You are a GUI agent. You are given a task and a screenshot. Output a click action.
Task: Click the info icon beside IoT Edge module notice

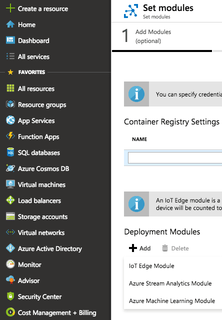click(136, 204)
